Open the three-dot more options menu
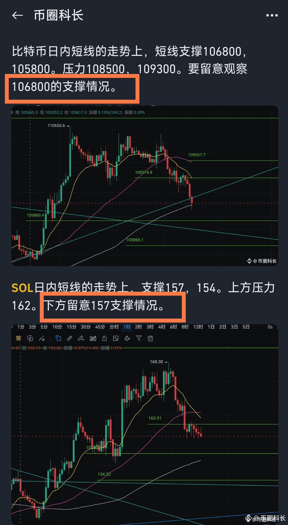Viewport: 288px width, 525px height. pyautogui.click(x=272, y=16)
